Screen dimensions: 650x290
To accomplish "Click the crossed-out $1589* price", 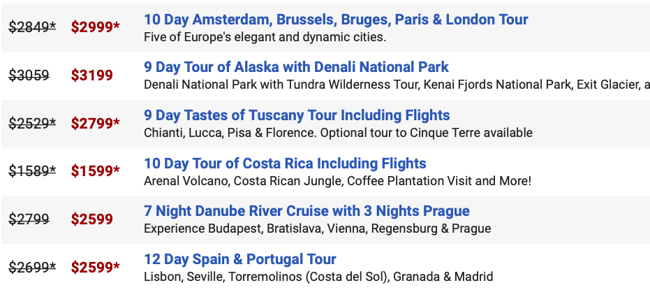I will click(x=32, y=171).
